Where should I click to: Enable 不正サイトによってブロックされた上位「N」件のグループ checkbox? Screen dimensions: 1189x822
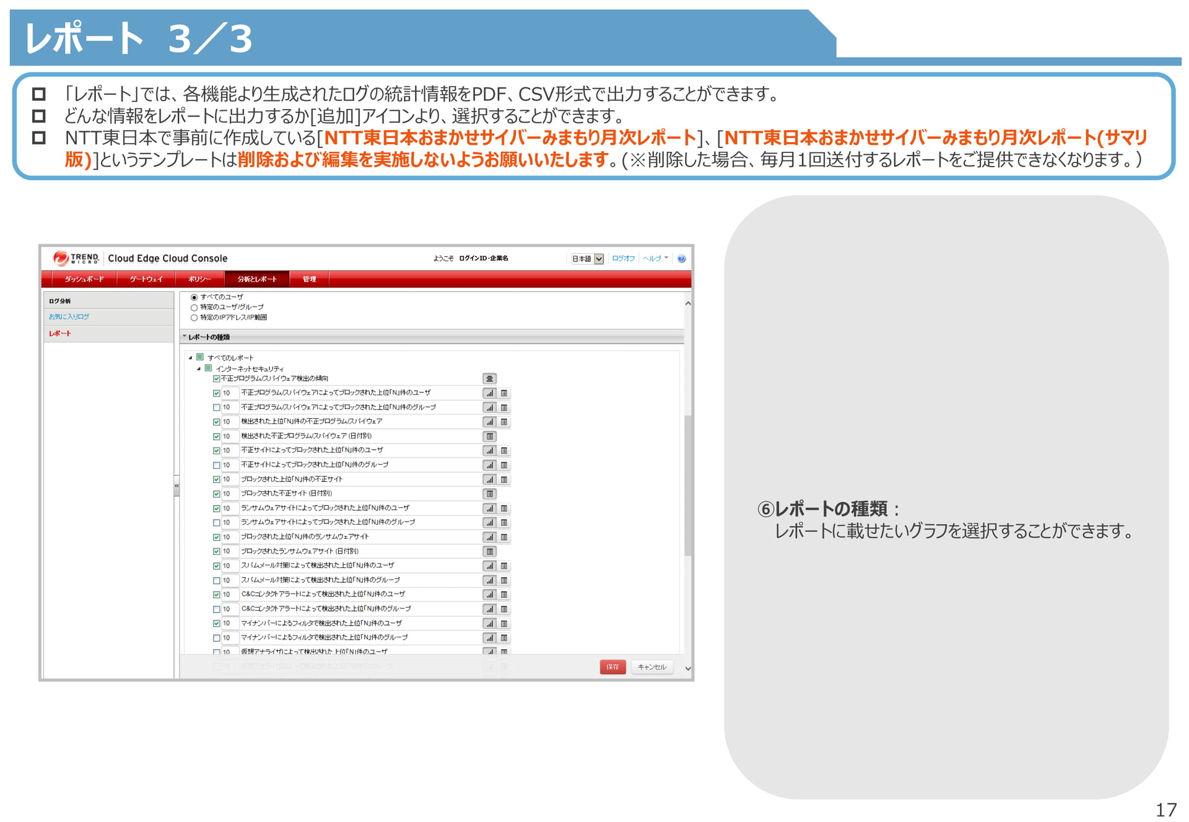(216, 465)
